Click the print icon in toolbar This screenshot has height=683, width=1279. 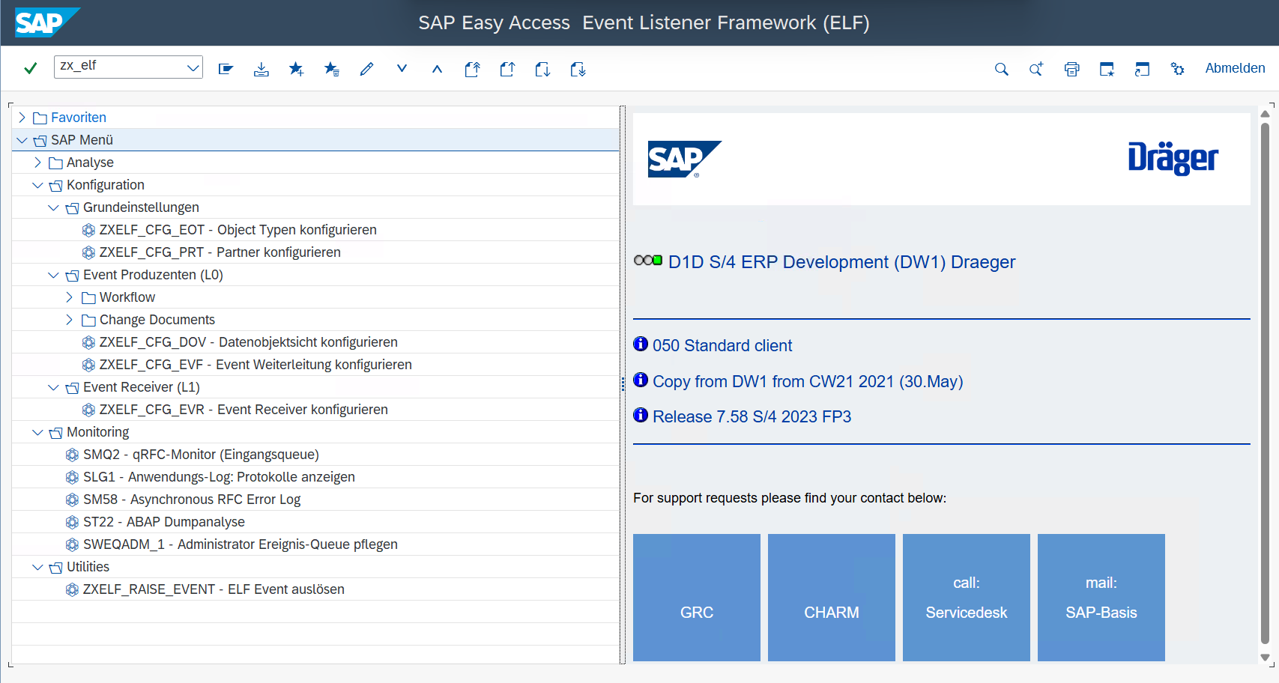pos(1071,69)
